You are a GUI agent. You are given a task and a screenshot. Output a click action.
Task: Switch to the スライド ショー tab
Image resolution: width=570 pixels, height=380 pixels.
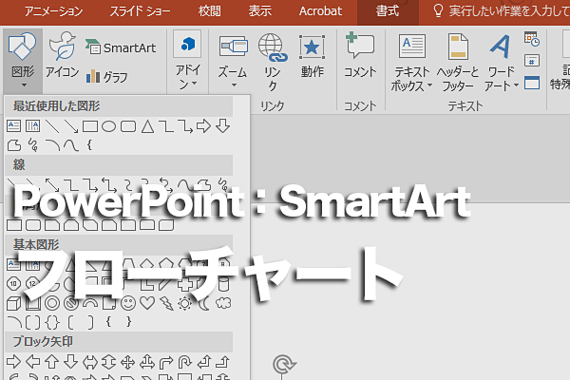(x=140, y=10)
